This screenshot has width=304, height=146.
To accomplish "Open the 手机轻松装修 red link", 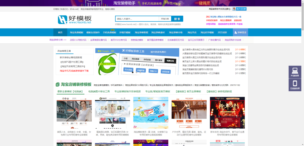I will 212,20.
